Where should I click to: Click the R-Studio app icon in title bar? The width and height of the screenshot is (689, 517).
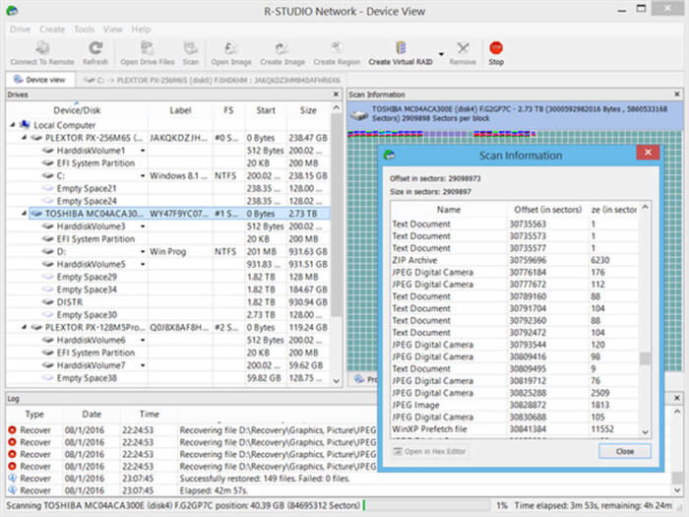(x=12, y=11)
